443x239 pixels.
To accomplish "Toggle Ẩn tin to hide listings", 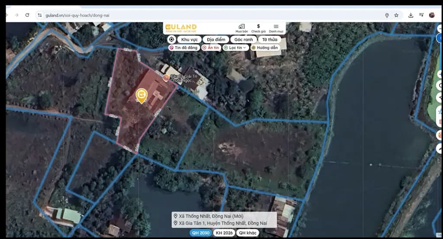I will [211, 48].
